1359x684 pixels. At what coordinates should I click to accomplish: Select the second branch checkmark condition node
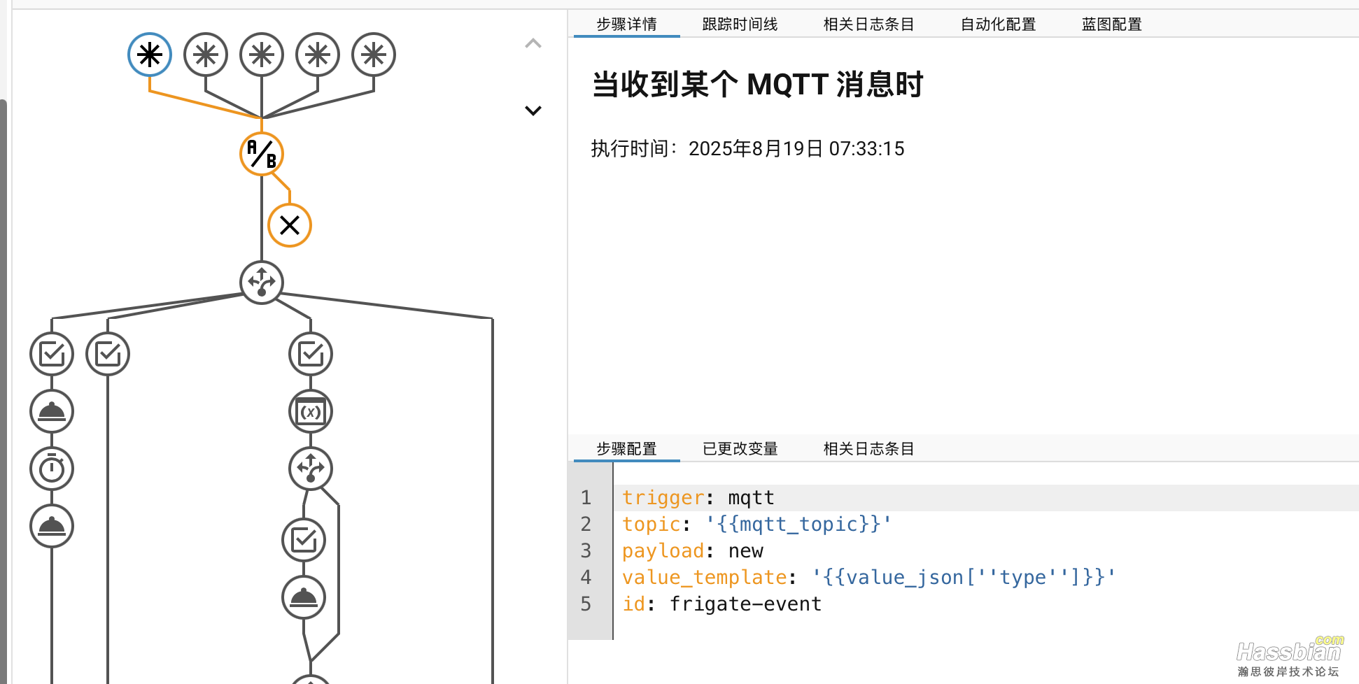click(108, 354)
